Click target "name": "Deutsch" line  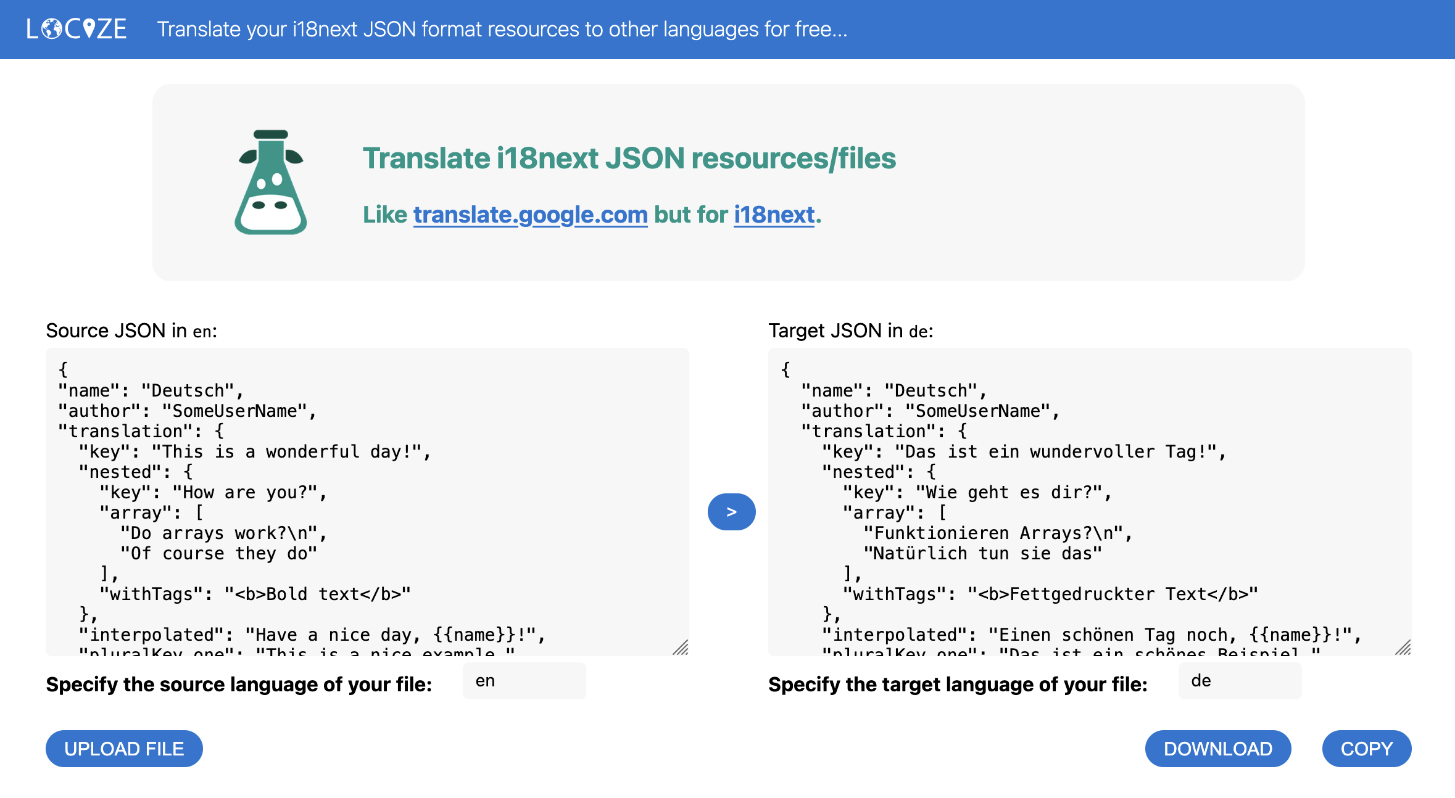[x=894, y=390]
